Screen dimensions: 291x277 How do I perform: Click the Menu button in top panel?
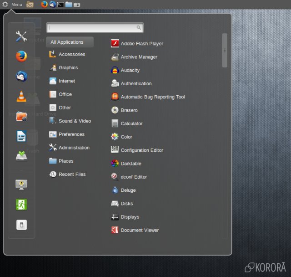tap(12, 5)
